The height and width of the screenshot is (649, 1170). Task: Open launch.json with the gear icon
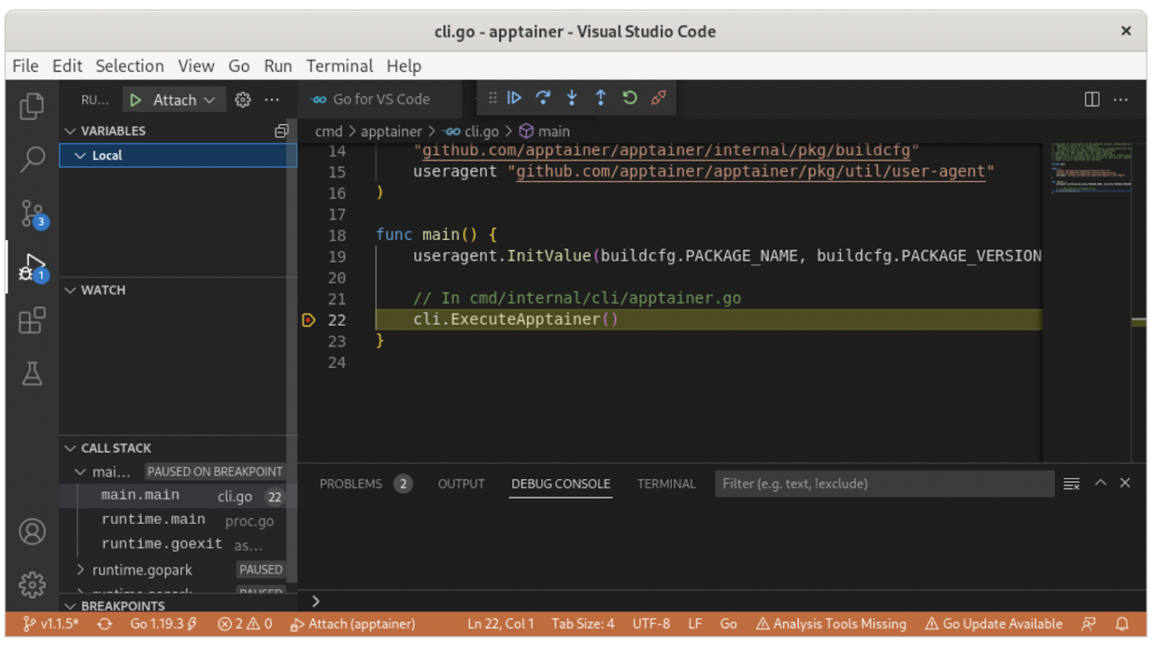[243, 100]
